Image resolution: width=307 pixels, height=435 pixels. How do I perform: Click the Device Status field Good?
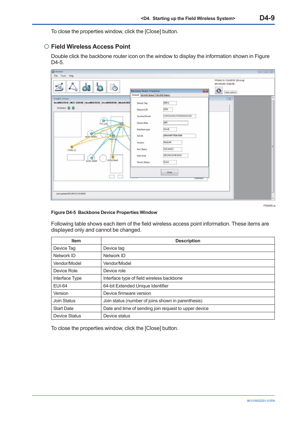pos(170,162)
